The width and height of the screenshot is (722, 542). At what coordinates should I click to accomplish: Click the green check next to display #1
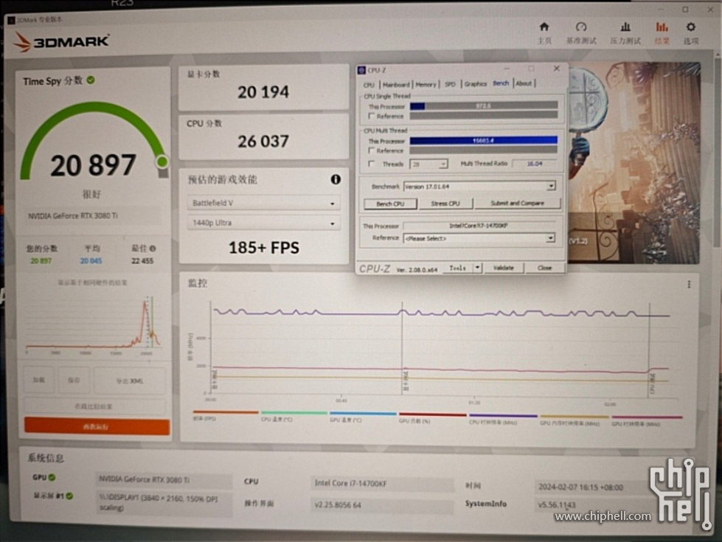point(69,496)
